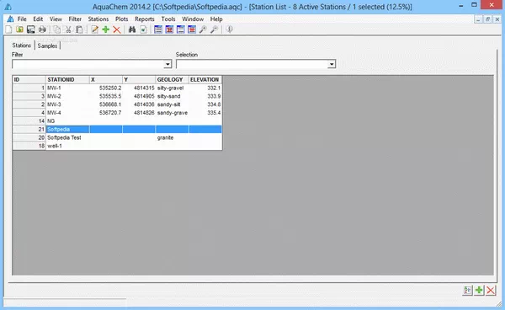The height and width of the screenshot is (310, 505).
Task: Open the Help menu
Action: 216,19
